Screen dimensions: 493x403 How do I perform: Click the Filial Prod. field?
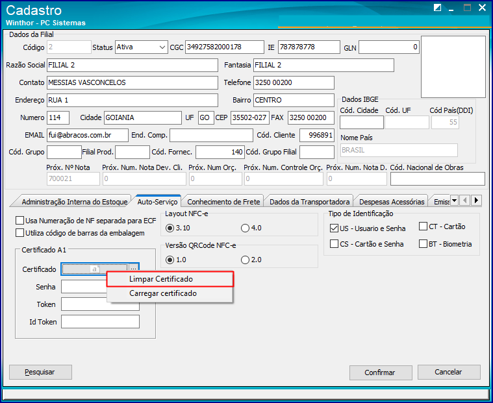[x=133, y=153]
